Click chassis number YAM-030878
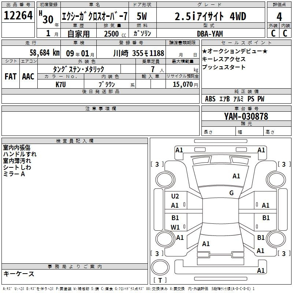This screenshot has width=293, height=293. pos(246,117)
